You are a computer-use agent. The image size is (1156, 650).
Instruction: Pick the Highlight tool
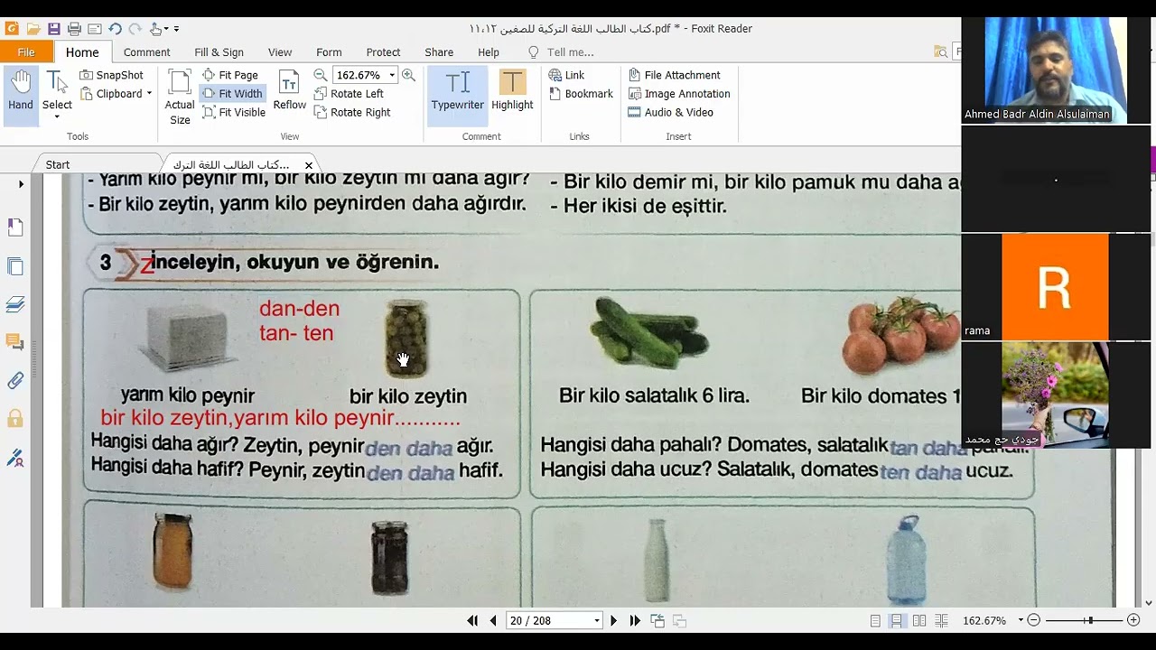pos(512,91)
